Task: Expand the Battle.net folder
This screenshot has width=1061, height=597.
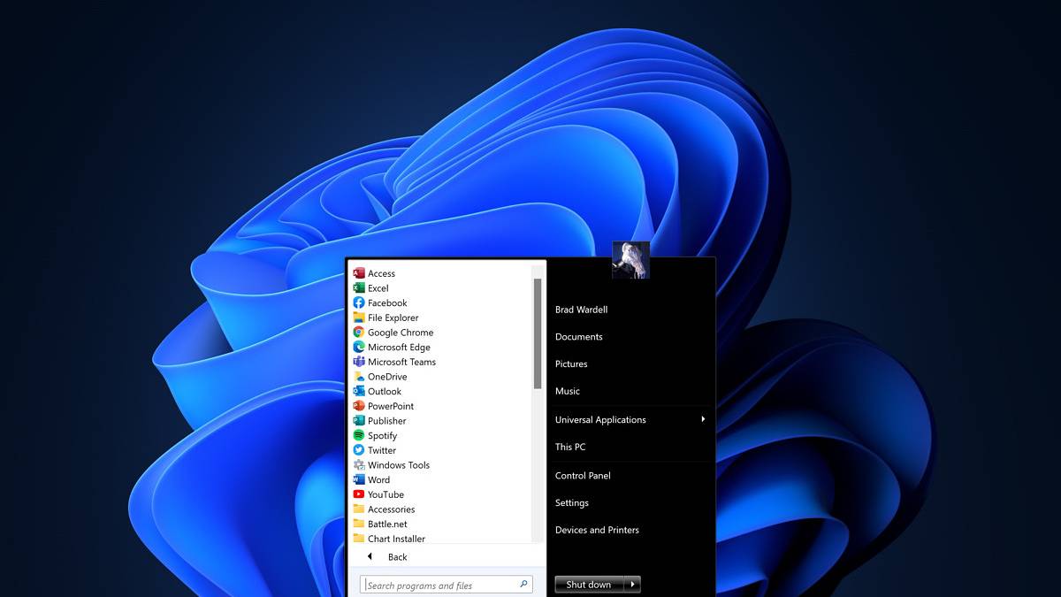Action: pos(386,524)
